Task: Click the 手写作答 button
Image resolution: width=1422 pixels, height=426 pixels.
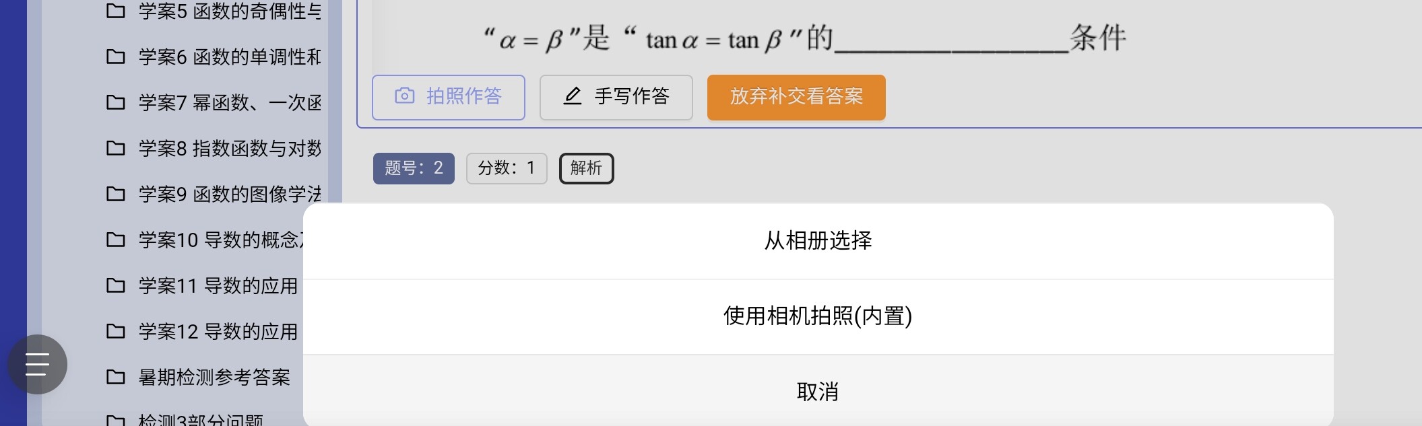Action: (615, 97)
